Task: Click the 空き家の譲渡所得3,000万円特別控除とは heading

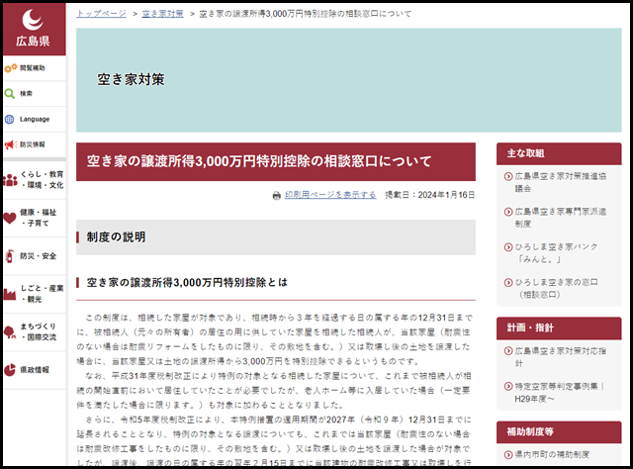Action: coord(187,282)
